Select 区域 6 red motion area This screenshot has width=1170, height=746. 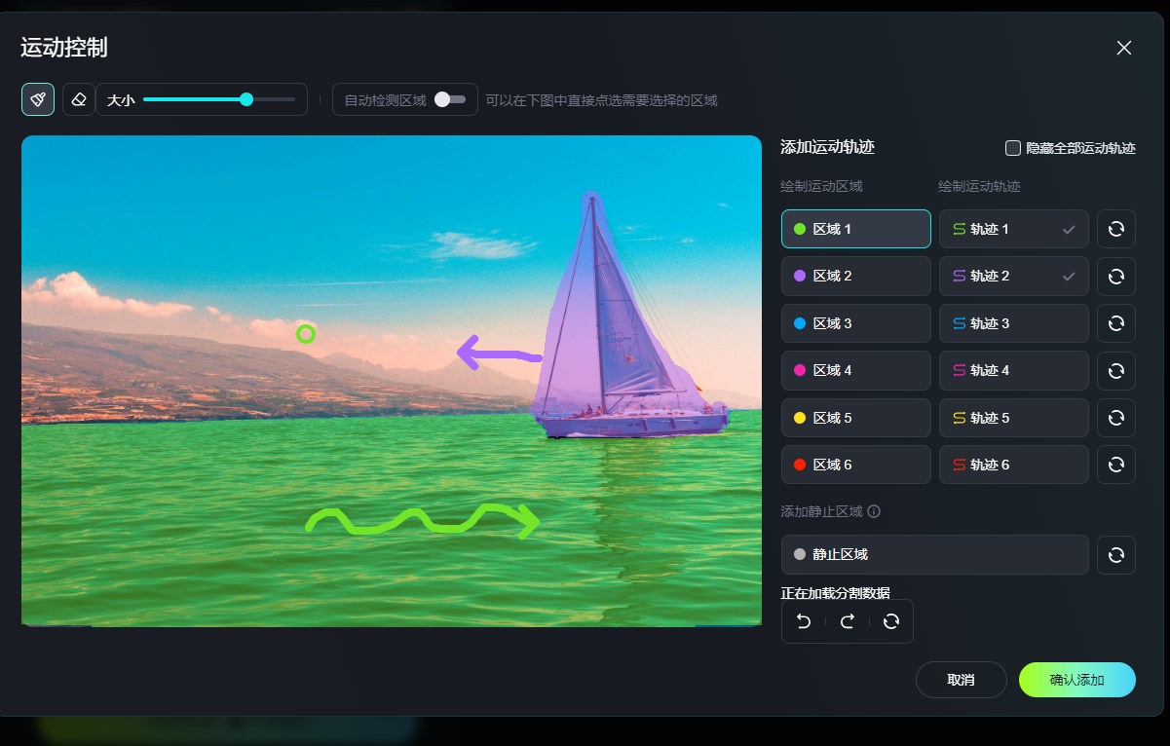(x=855, y=465)
